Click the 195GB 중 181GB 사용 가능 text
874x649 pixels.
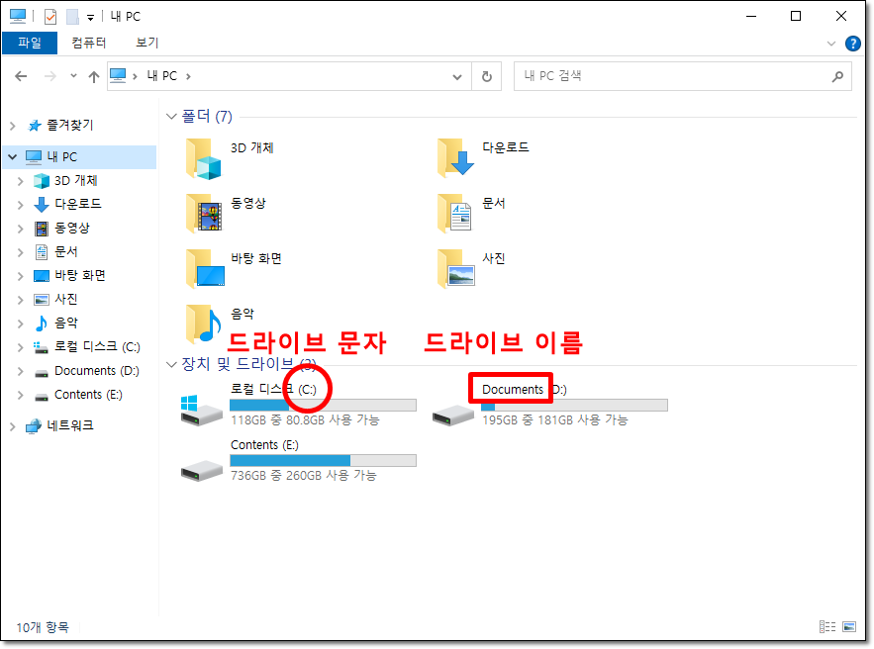coord(554,420)
